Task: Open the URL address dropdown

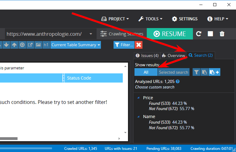Action: 91,34
